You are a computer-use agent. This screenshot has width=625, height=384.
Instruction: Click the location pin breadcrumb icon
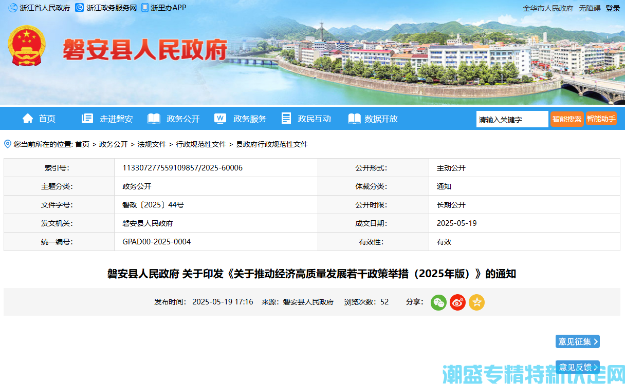click(8, 144)
